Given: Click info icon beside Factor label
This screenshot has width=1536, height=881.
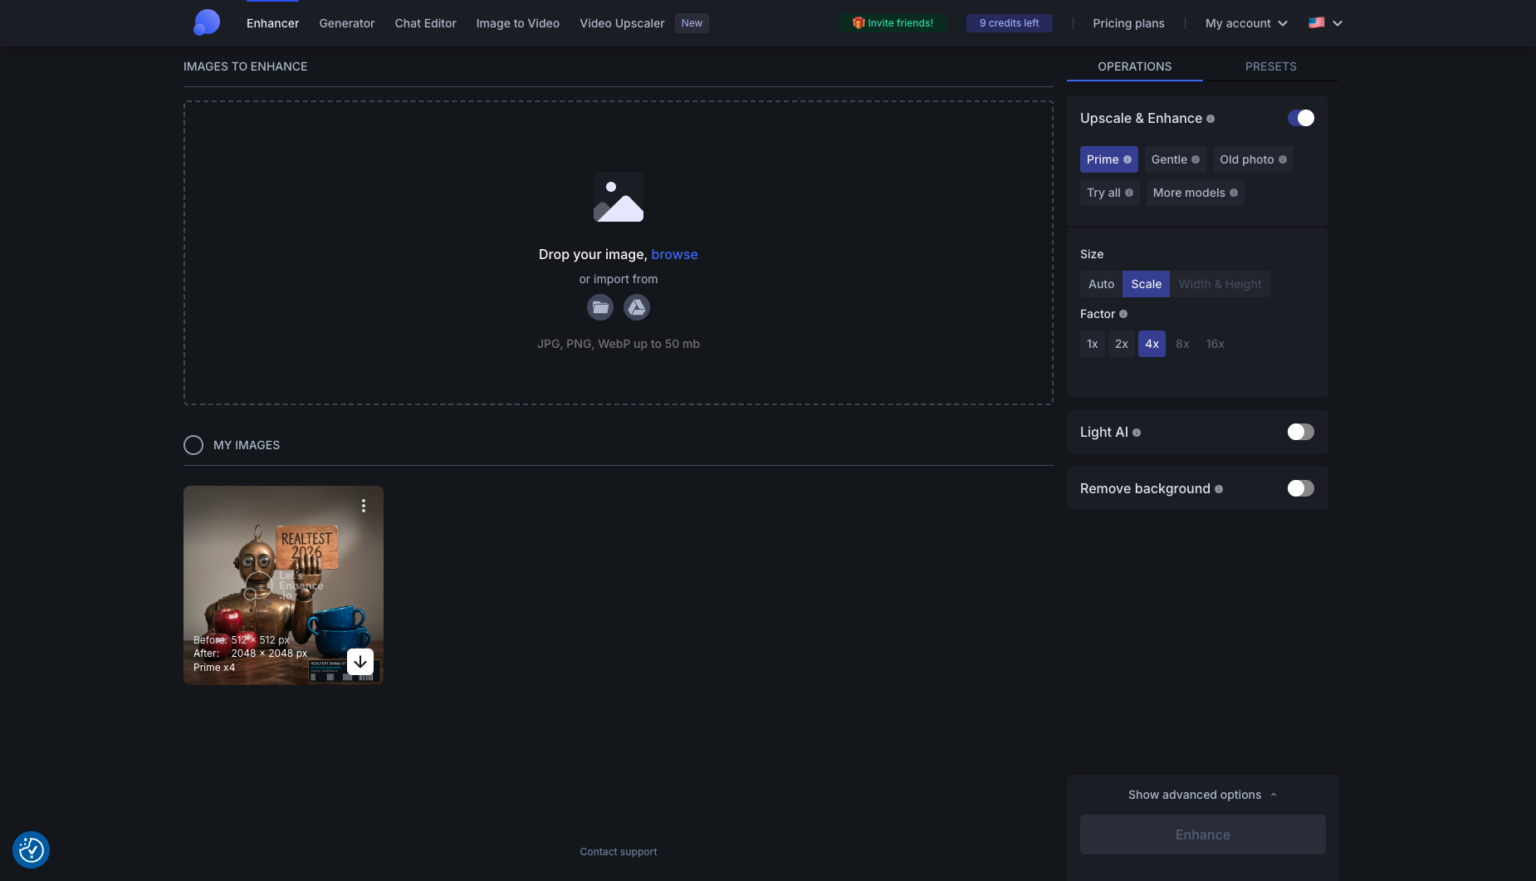Looking at the screenshot, I should coord(1123,314).
